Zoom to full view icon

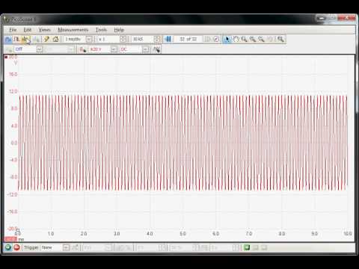click(x=280, y=39)
